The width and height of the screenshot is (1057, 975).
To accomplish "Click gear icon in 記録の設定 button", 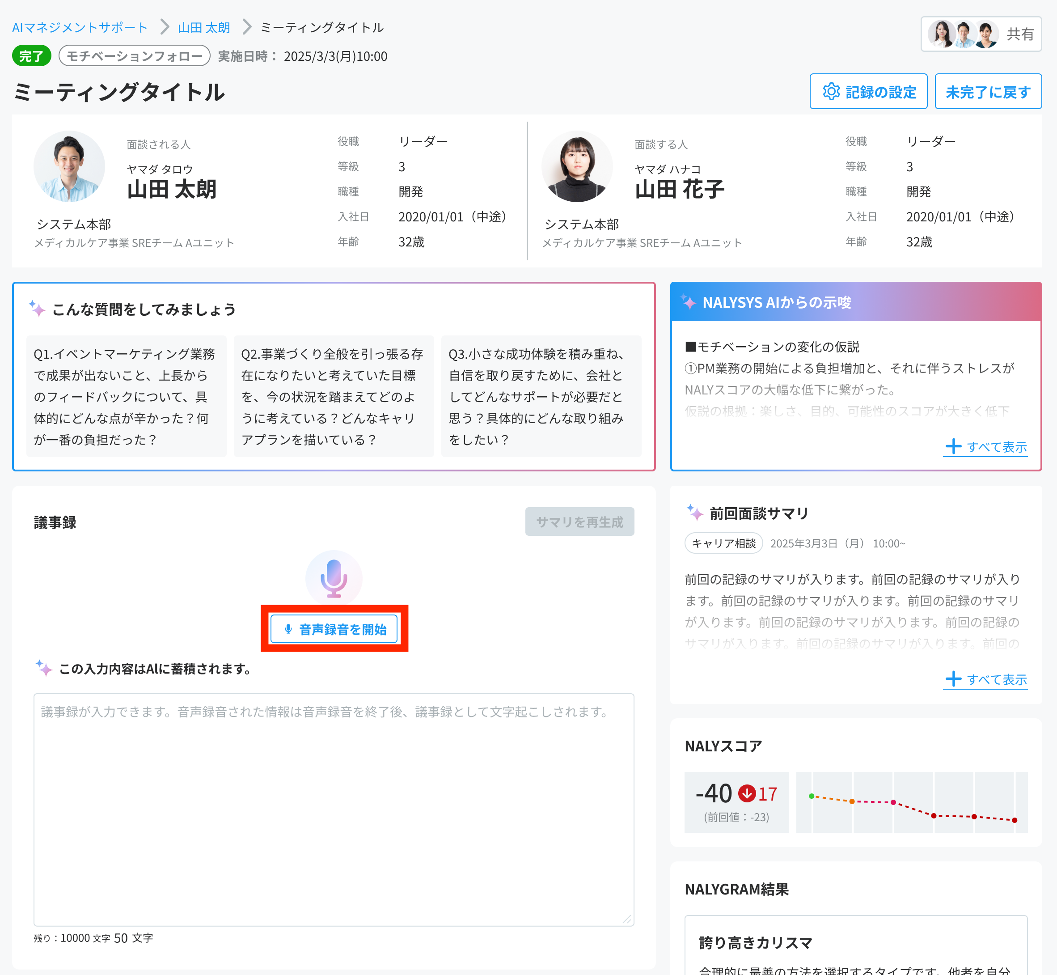I will point(831,92).
